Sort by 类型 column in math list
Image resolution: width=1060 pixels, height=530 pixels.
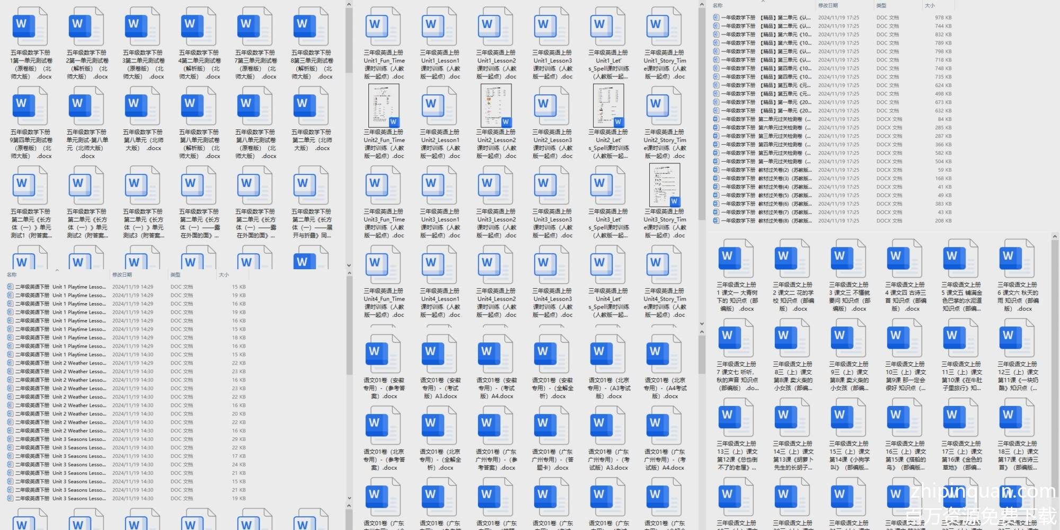(x=881, y=5)
